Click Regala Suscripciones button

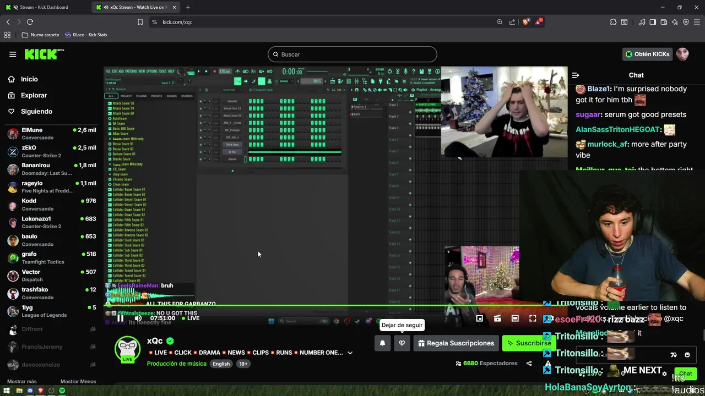tap(456, 343)
